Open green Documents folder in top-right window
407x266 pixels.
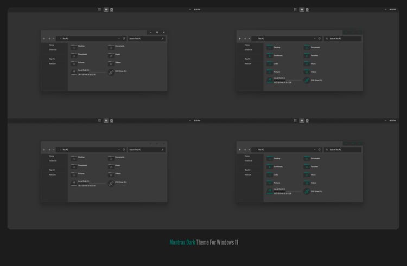pyautogui.click(x=307, y=47)
